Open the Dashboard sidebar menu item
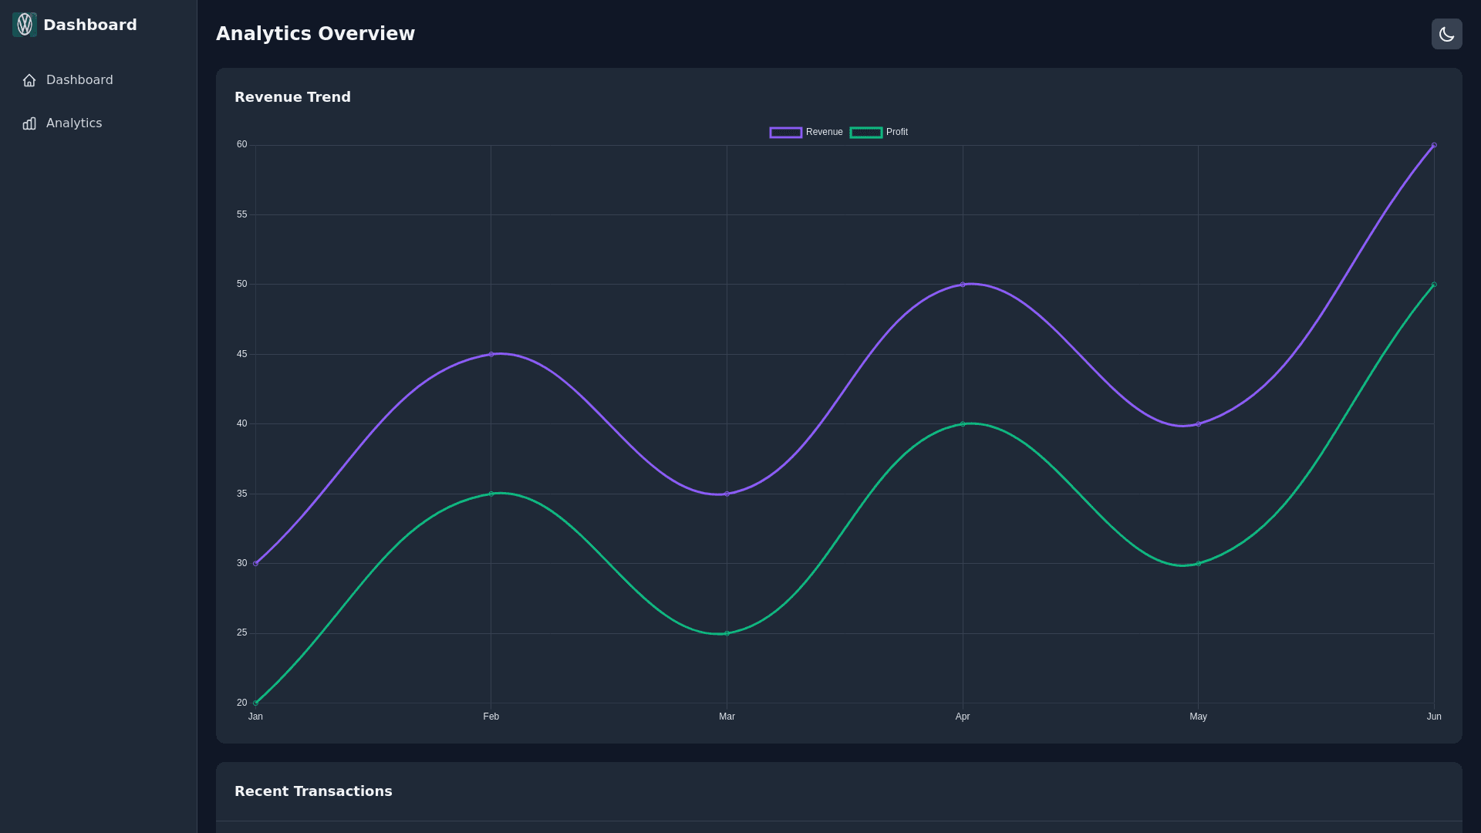 [79, 80]
